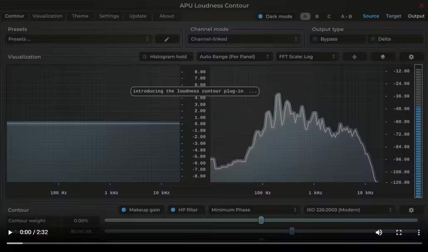The width and height of the screenshot is (428, 252).
Task: Enable the Bypass output toggle
Action: (315, 39)
